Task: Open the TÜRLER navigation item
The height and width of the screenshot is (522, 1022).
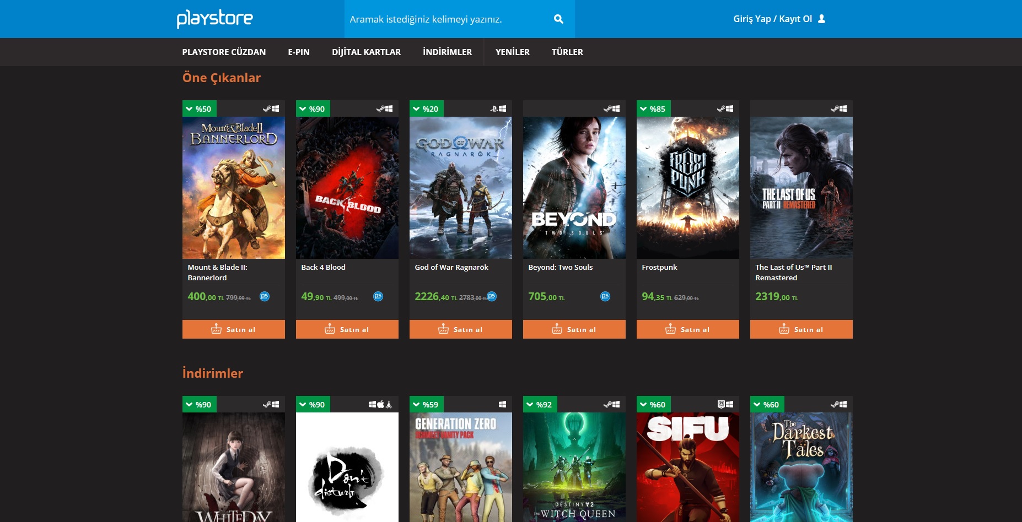Action: (x=567, y=52)
